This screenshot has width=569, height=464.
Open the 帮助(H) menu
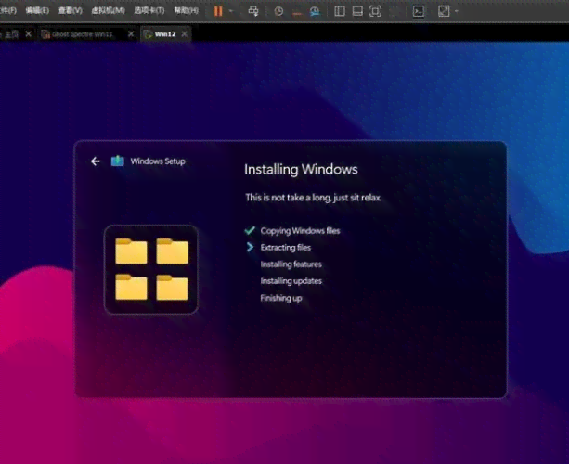[187, 10]
